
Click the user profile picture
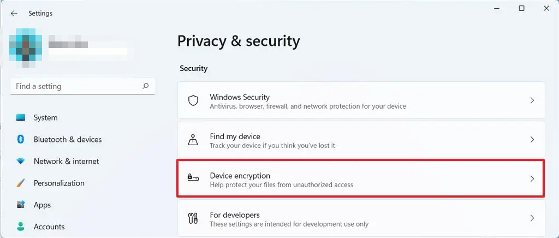coord(25,45)
